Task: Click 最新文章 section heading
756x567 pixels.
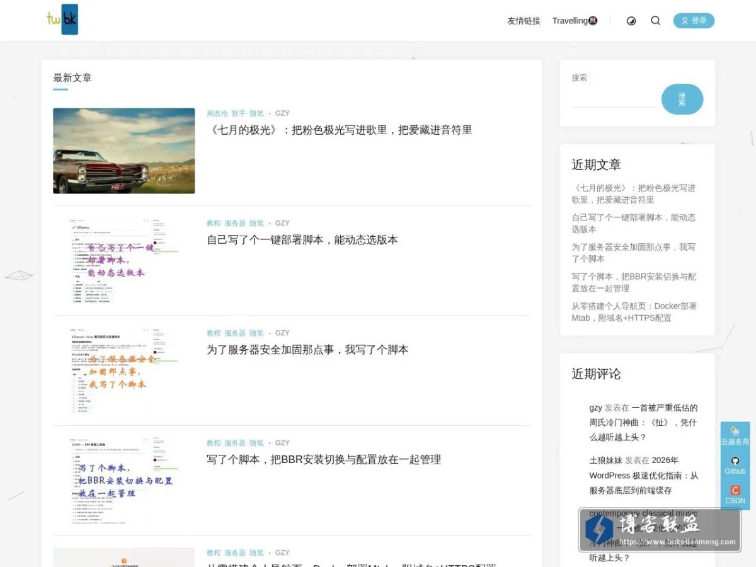Action: coord(72,78)
